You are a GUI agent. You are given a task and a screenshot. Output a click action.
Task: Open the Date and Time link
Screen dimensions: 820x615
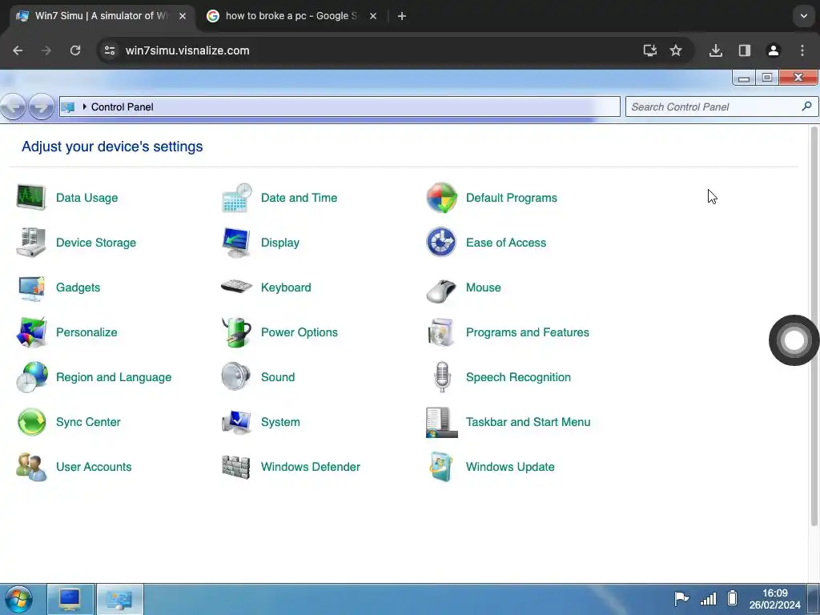pos(299,198)
